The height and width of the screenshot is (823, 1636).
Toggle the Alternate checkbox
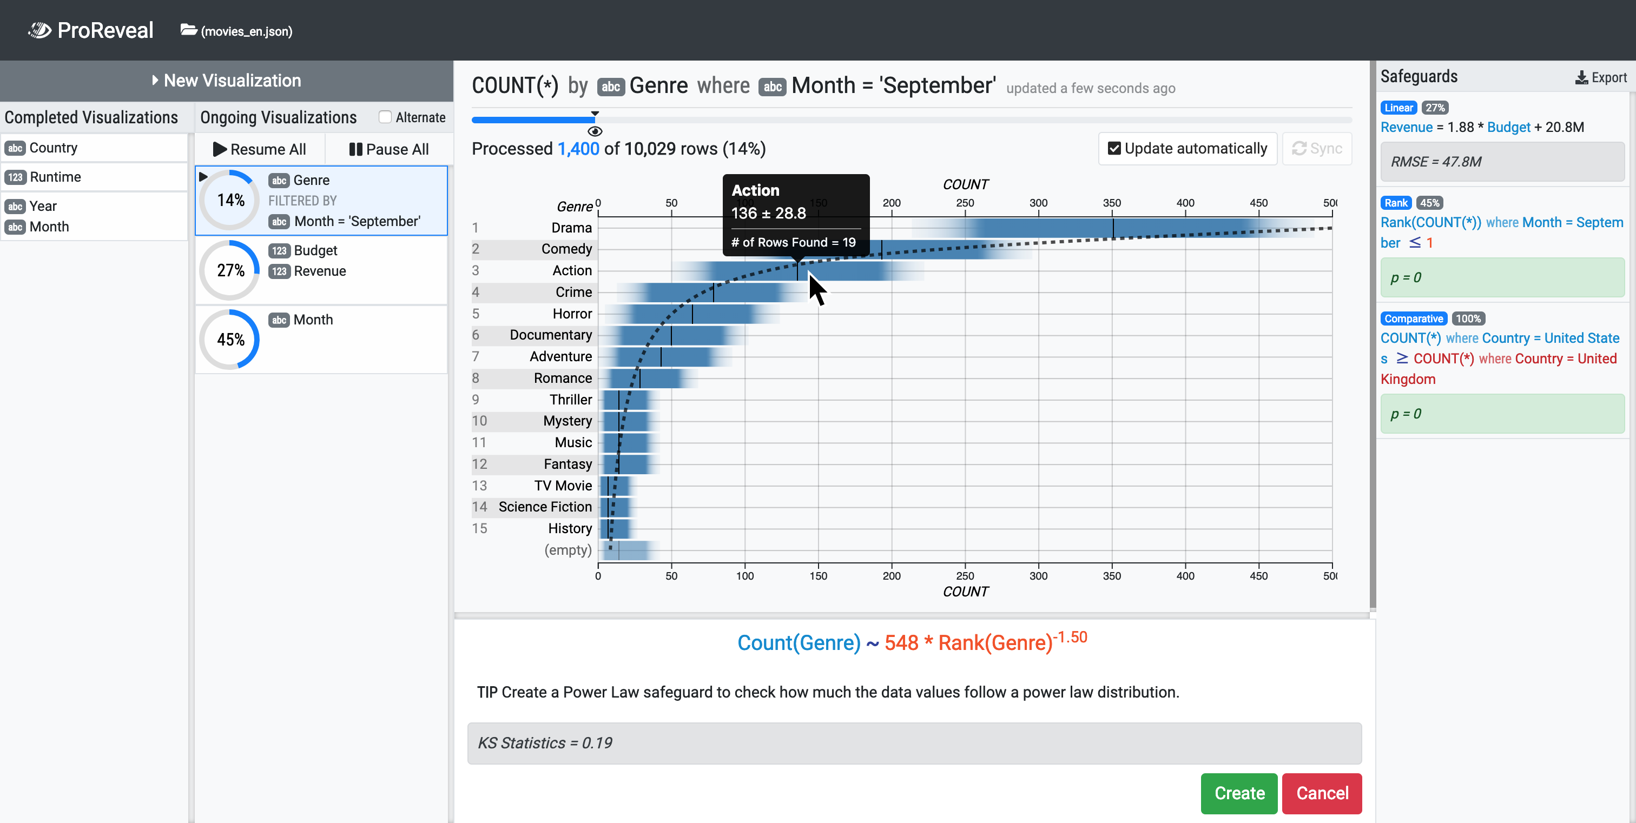click(x=385, y=117)
